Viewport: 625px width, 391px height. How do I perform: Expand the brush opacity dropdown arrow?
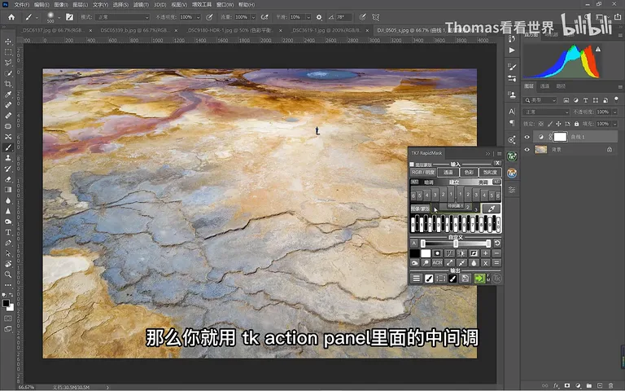(x=198, y=17)
